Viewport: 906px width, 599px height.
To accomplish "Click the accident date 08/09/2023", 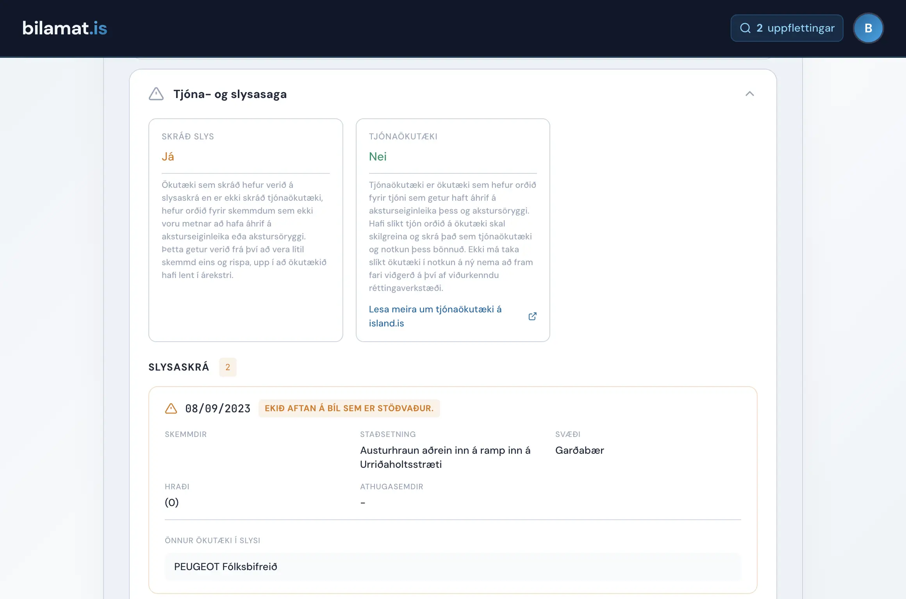I will click(x=218, y=408).
